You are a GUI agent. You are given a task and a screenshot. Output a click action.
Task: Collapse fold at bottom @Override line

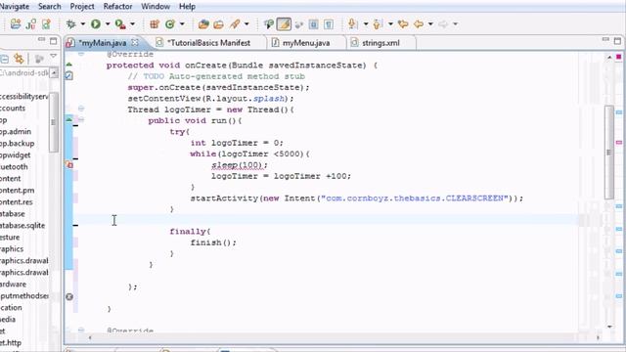tap(81, 330)
